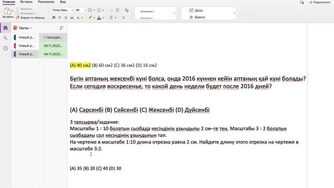334x188 pixels.
Task: Select the first dark-blue Новый раздел section
Action: pyautogui.click(x=25, y=37)
